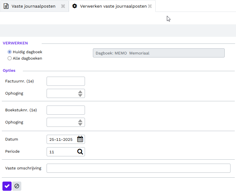
Task: Click the Boekstuknr. (1e) input field
Action: point(65,110)
